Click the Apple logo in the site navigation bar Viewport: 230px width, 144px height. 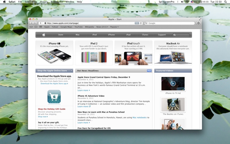(x=44, y=35)
